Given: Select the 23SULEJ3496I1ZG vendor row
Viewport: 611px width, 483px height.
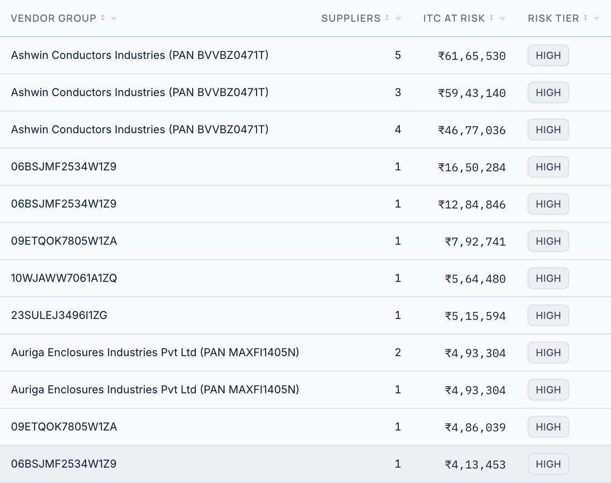Looking at the screenshot, I should (305, 315).
